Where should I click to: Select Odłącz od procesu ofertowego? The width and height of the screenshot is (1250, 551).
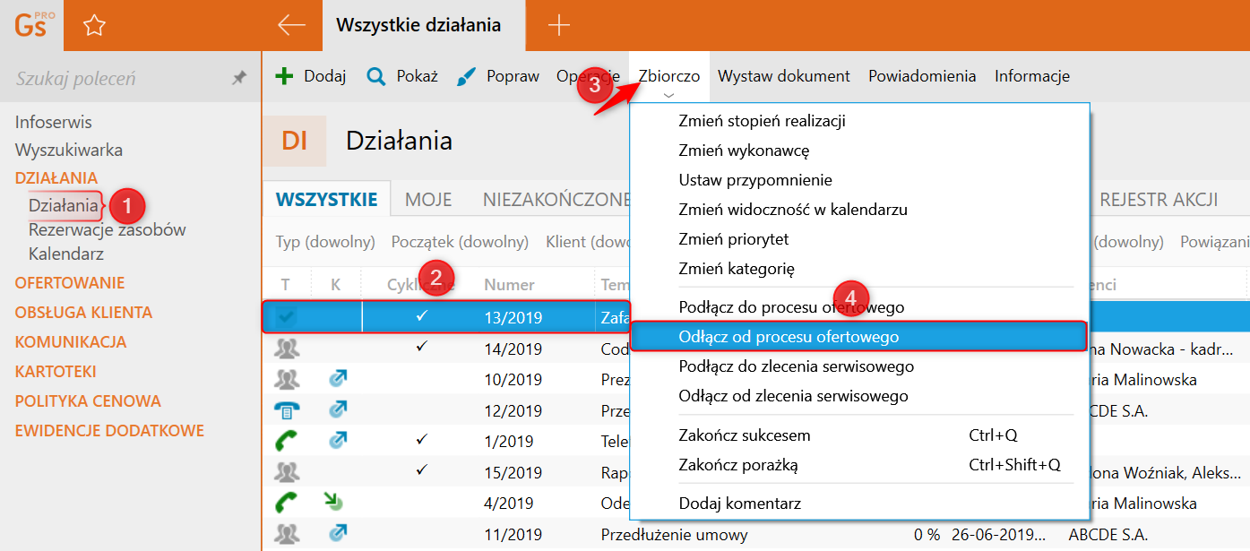coord(789,337)
